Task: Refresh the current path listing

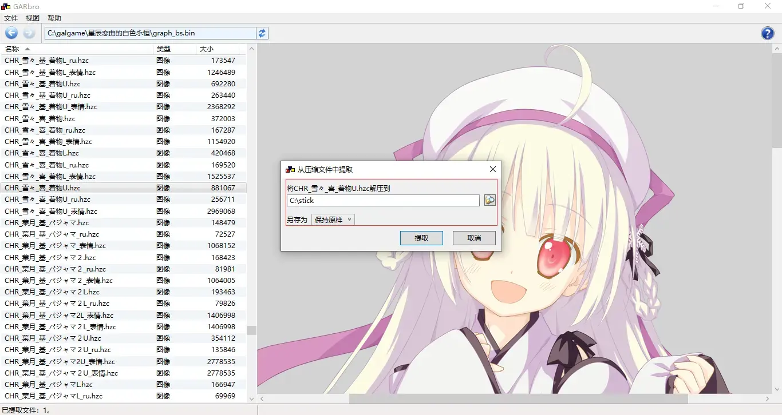Action: (262, 33)
